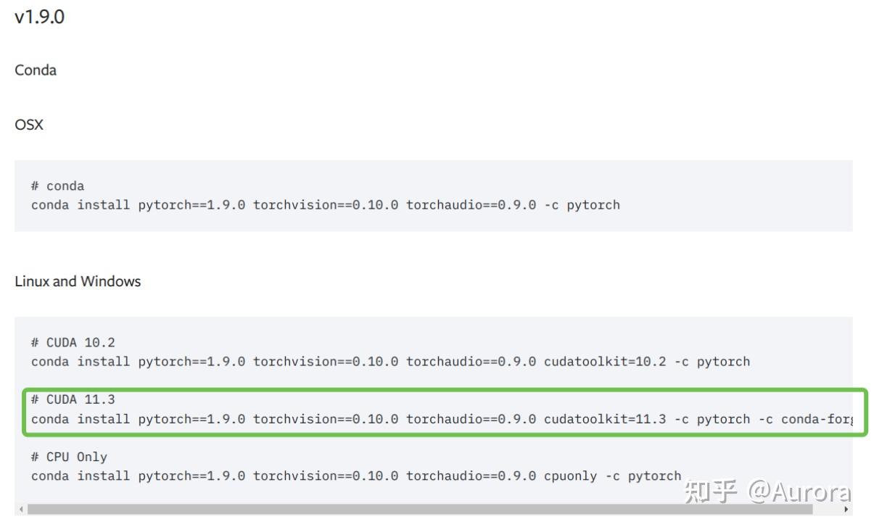874x527 pixels.
Task: Click "torchvision==0.10.0" in the OSX command
Action: (x=326, y=204)
